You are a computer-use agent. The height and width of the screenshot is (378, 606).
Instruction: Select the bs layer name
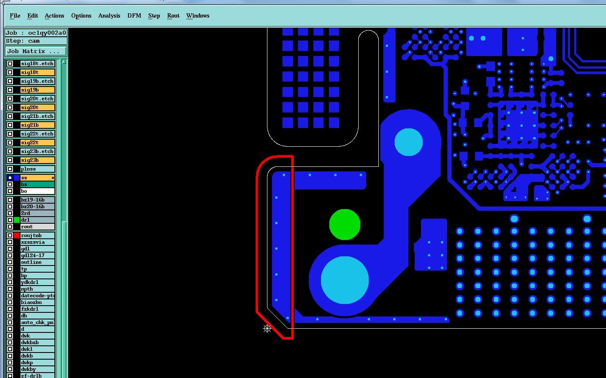pyautogui.click(x=37, y=184)
